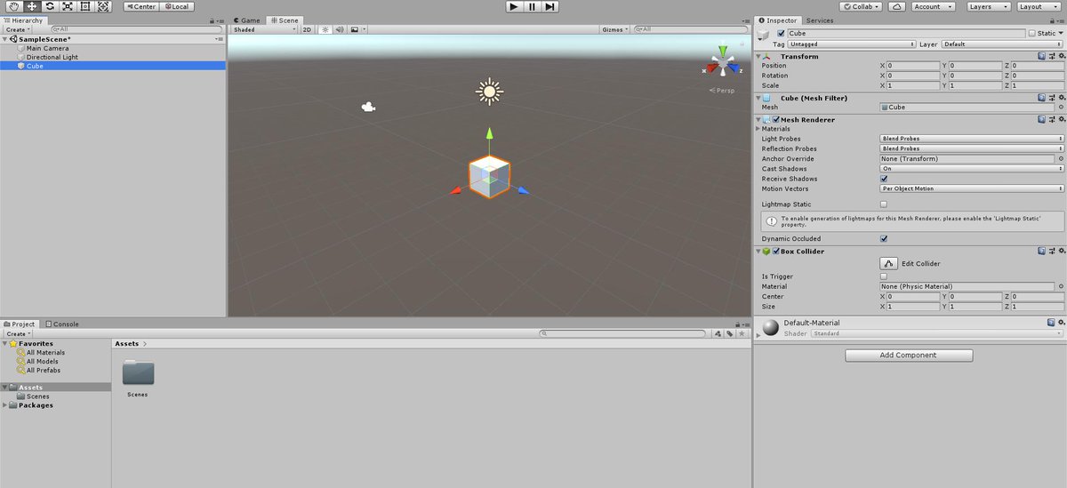Open the Transform component gear menu
1067x488 pixels.
click(x=1060, y=56)
